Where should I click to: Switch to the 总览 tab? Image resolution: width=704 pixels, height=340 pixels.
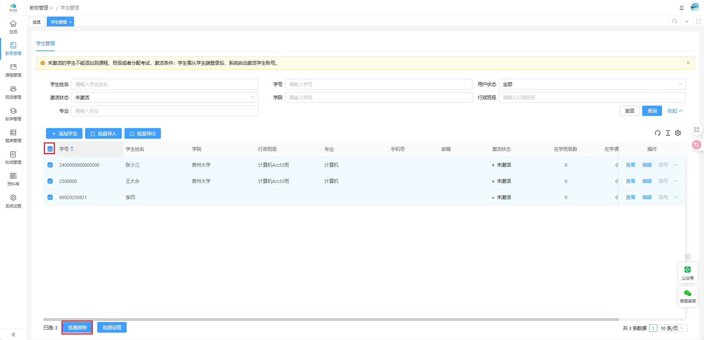(x=36, y=22)
